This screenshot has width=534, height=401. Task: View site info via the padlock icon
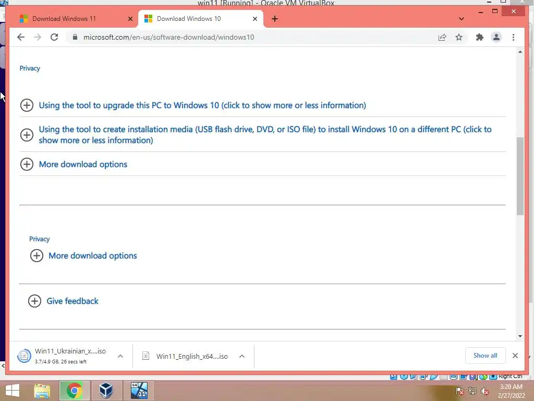(75, 37)
